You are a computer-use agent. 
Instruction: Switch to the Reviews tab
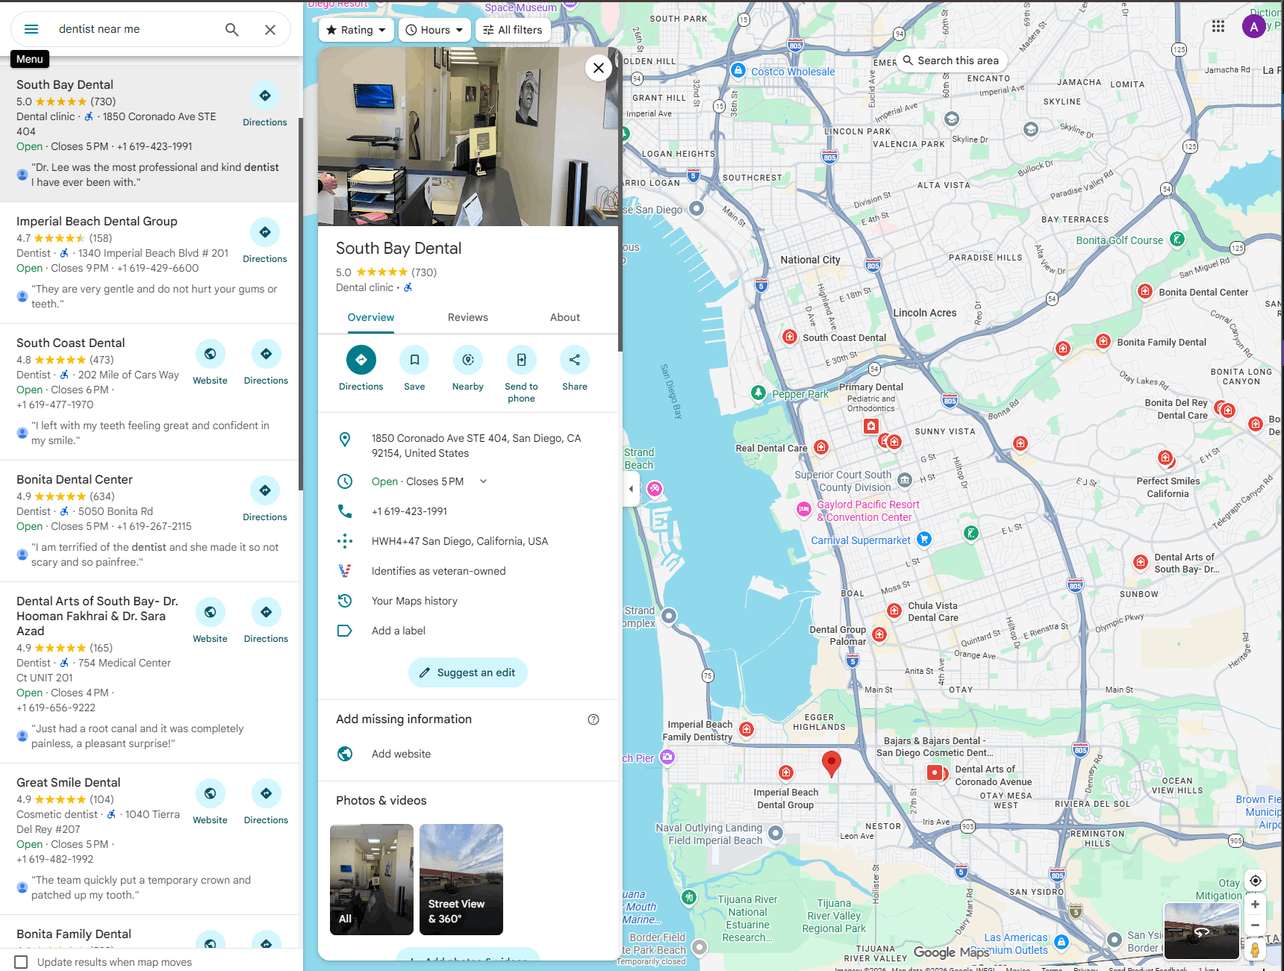468,317
